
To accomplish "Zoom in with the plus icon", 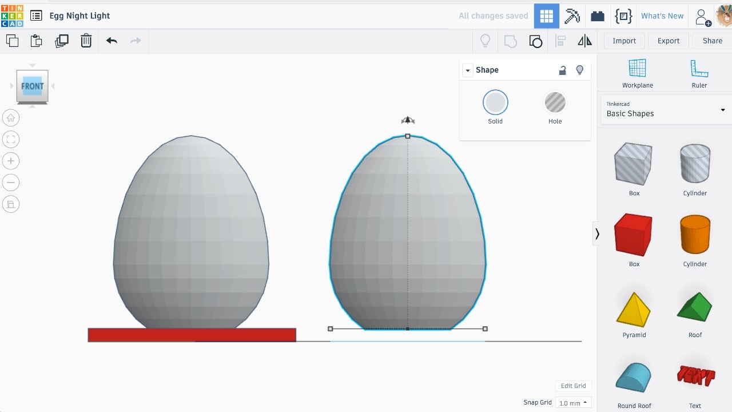I will tap(11, 161).
